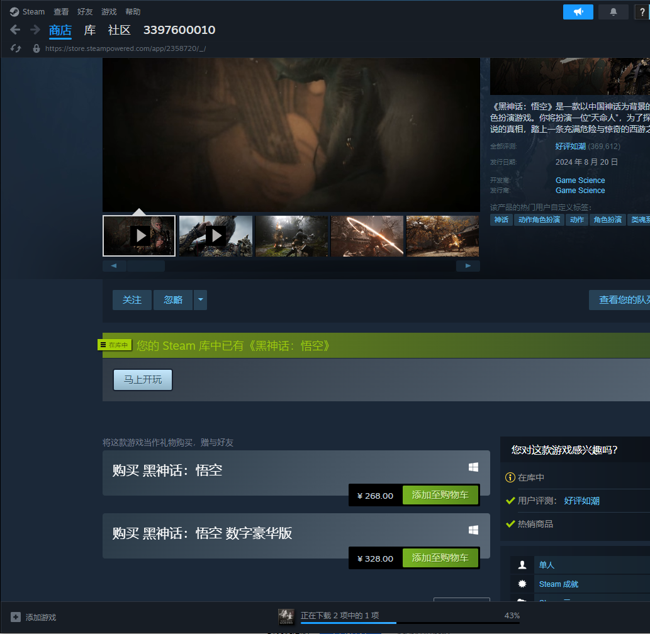Click the Windows icon on standard edition
The width and height of the screenshot is (650, 634).
(473, 467)
